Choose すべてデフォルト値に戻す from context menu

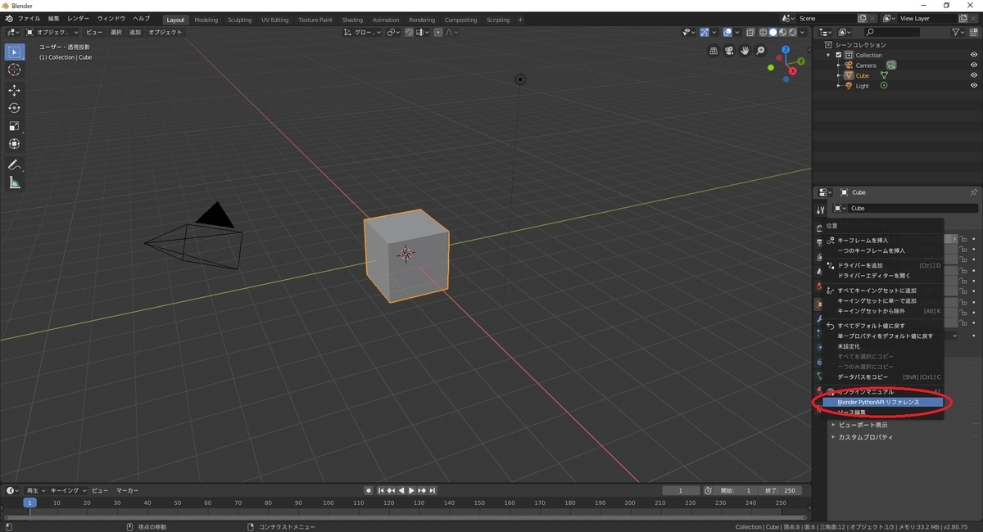[884, 326]
